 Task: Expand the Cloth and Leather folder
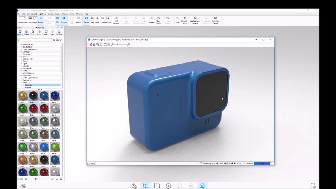coord(21,49)
